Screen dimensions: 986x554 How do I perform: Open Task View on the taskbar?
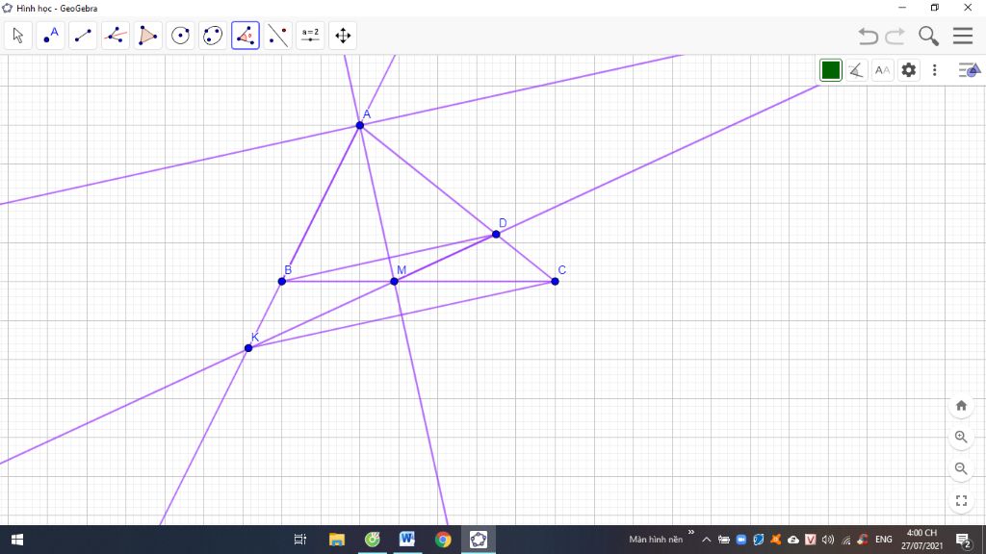(300, 540)
